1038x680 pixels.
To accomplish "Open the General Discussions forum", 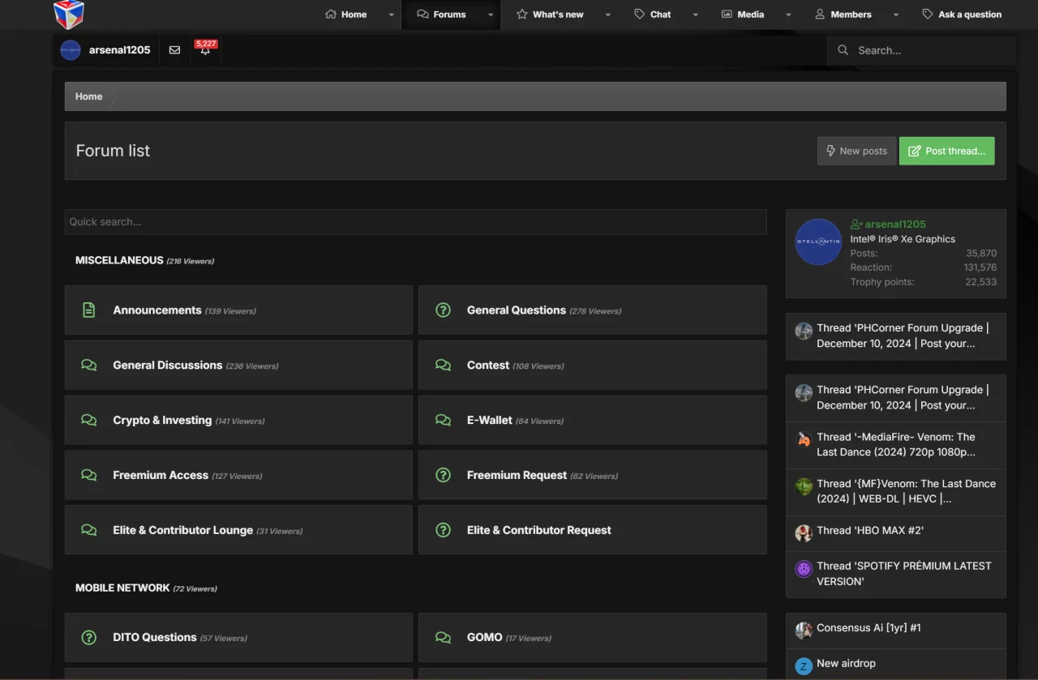I will point(168,366).
